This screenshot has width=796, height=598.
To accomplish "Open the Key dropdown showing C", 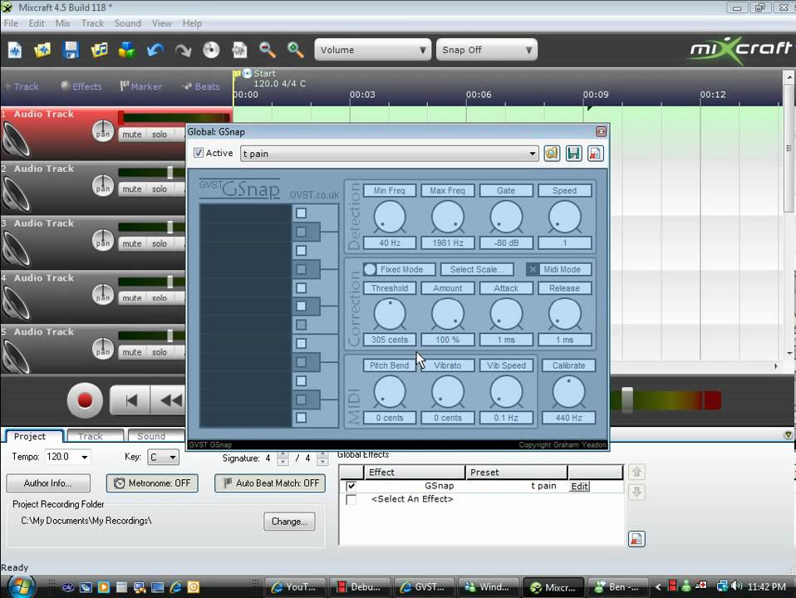I will [163, 458].
